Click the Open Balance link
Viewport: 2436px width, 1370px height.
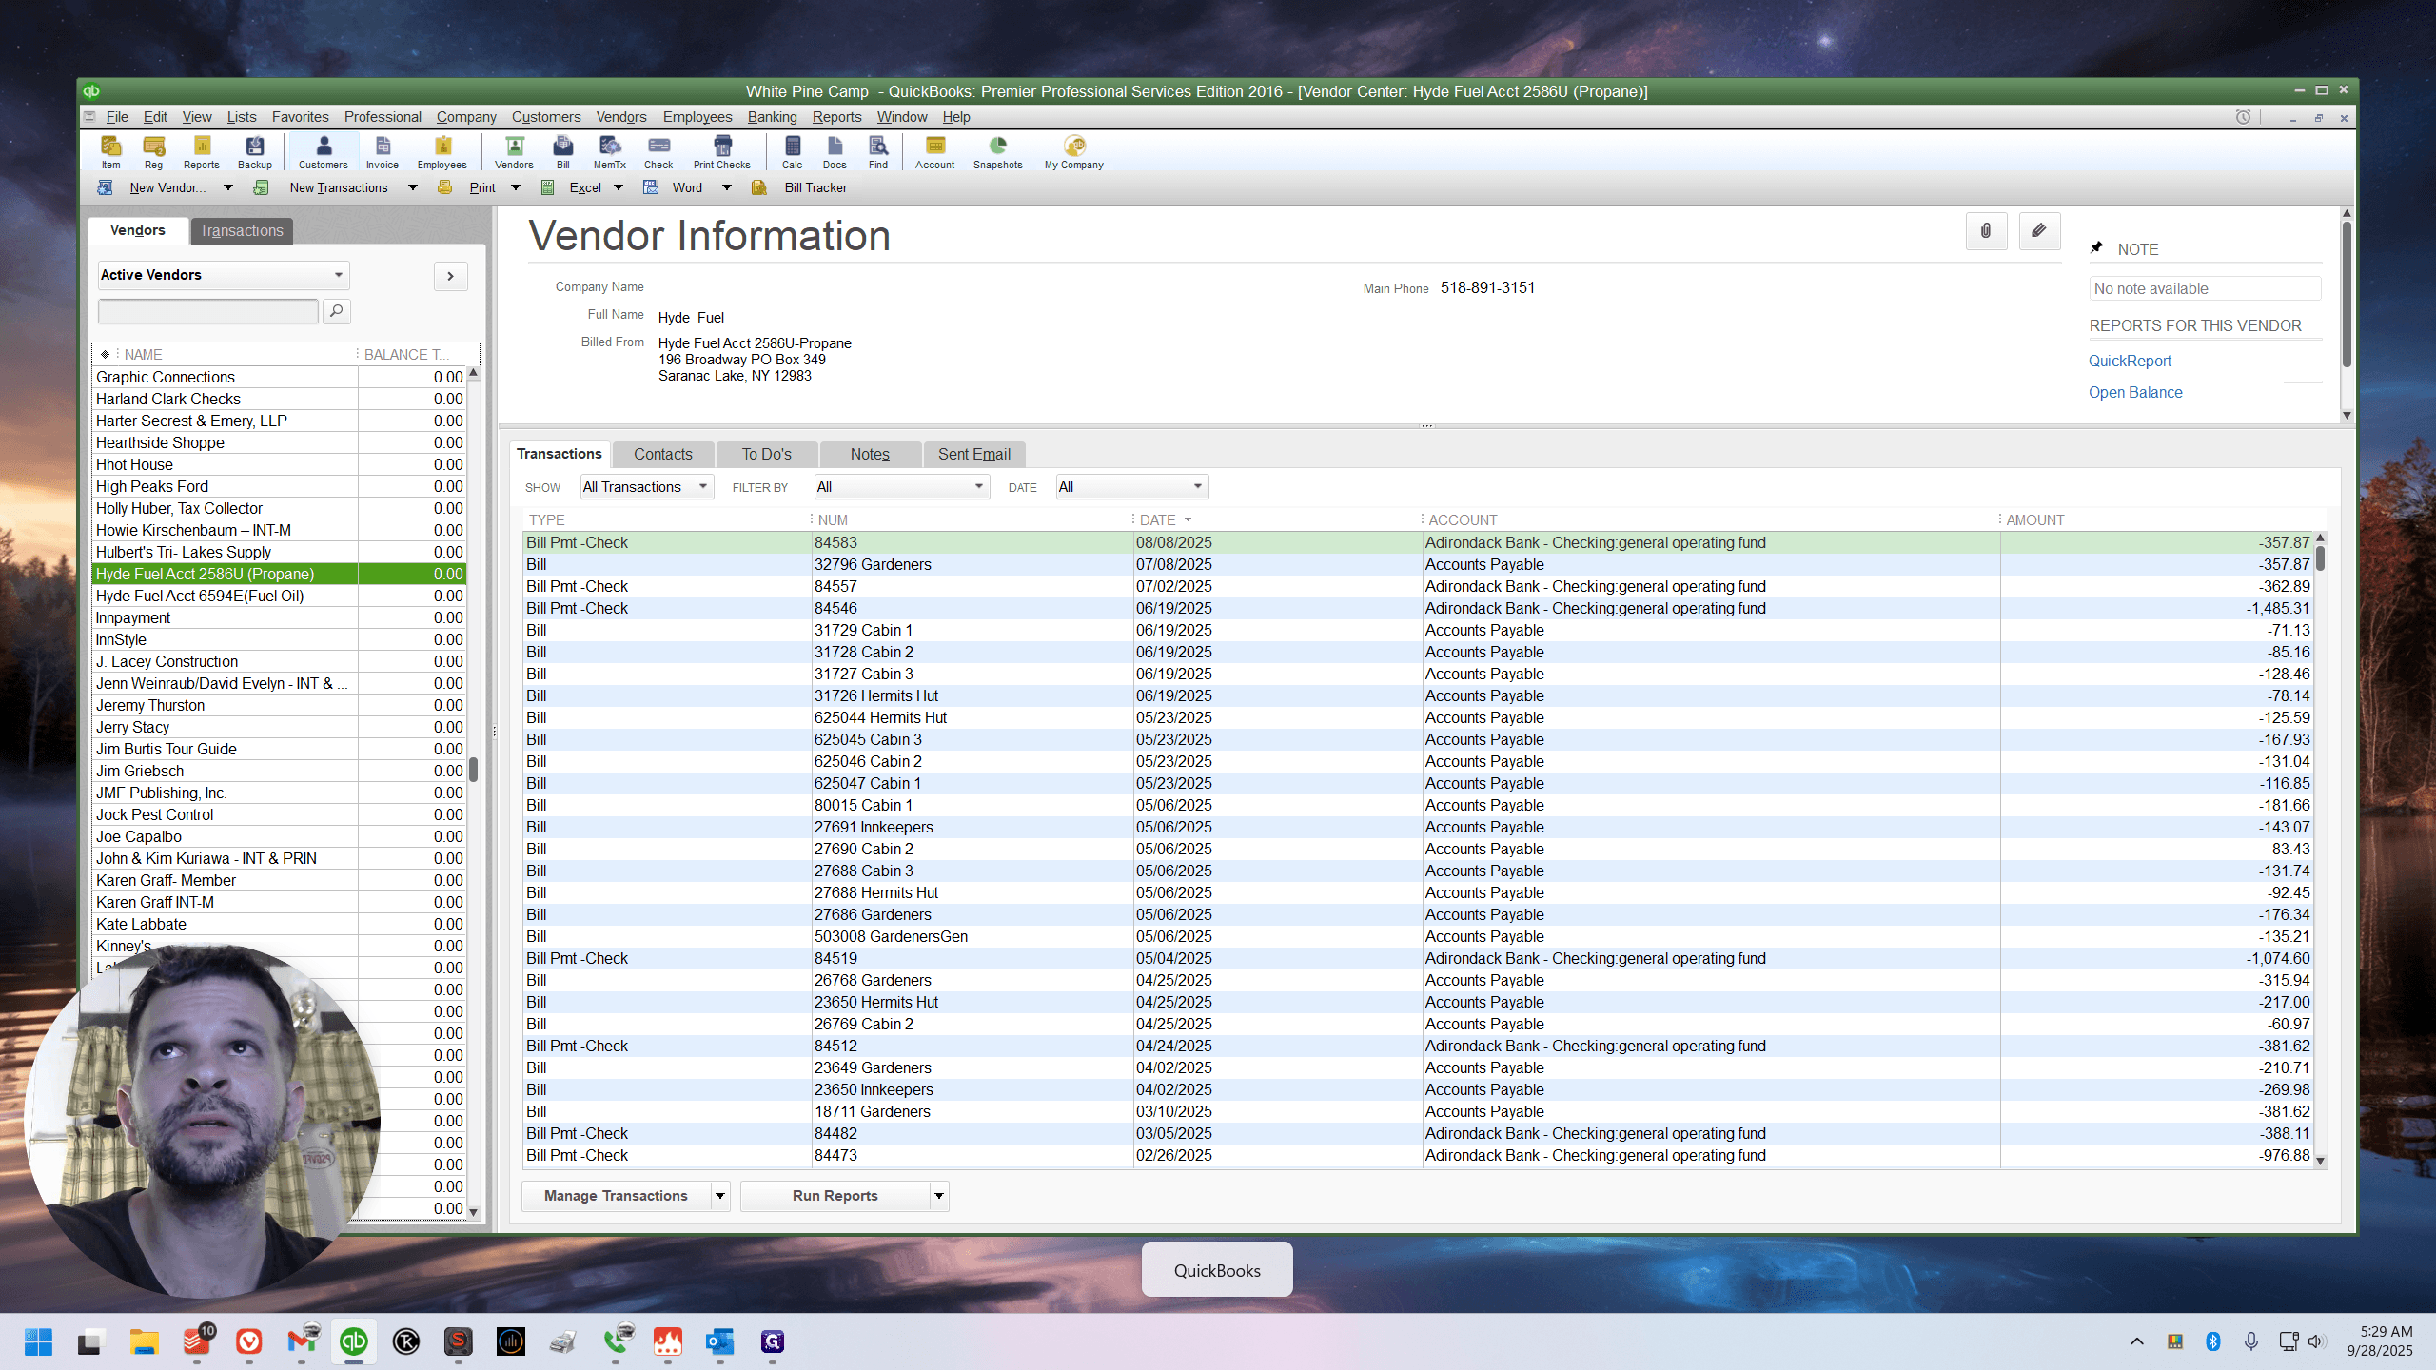click(x=2135, y=393)
